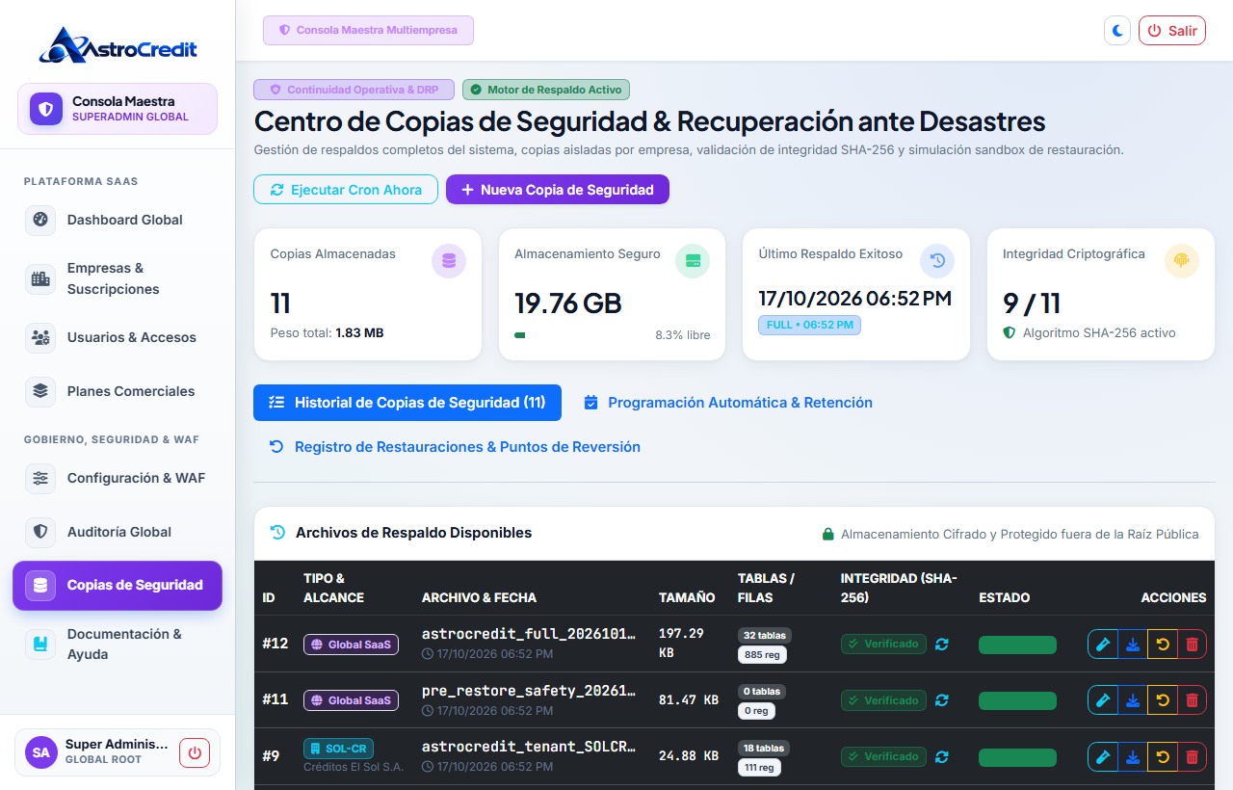Click the Verificado badge of backup #9

pos(883,756)
